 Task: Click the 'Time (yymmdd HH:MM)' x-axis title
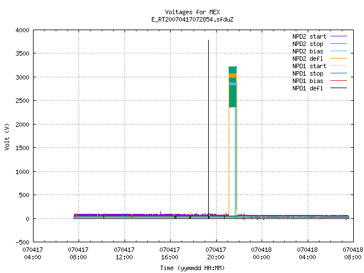click(x=192, y=268)
